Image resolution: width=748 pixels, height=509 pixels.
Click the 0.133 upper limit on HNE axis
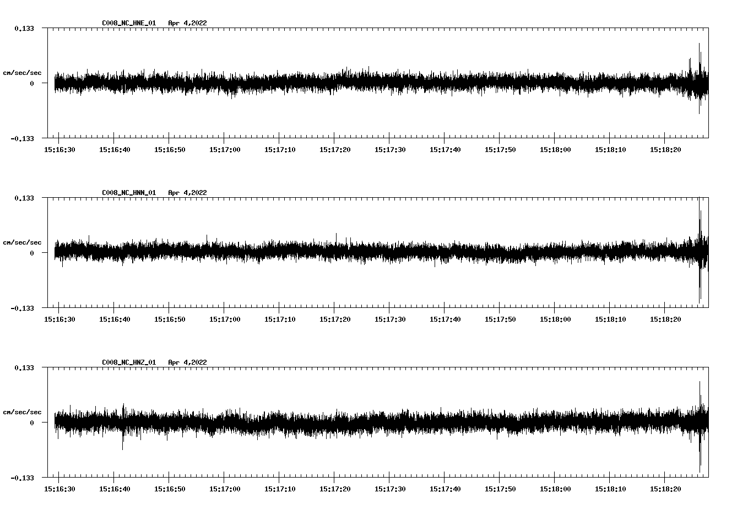point(24,28)
